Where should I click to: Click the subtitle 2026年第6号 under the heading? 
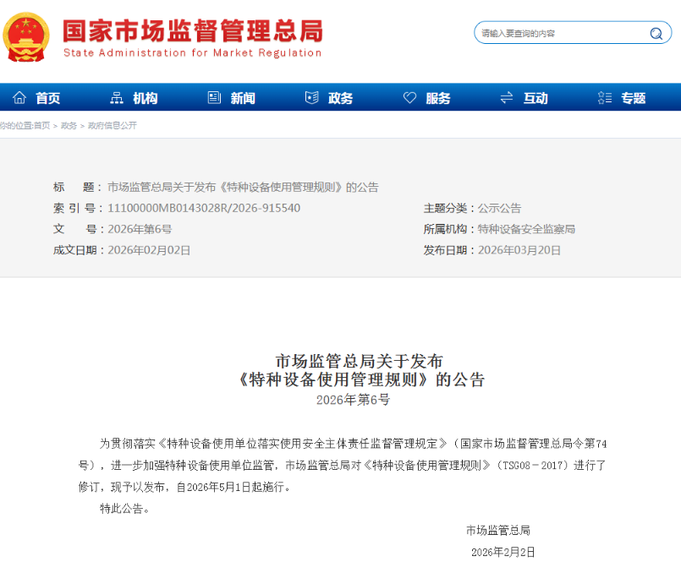353,400
